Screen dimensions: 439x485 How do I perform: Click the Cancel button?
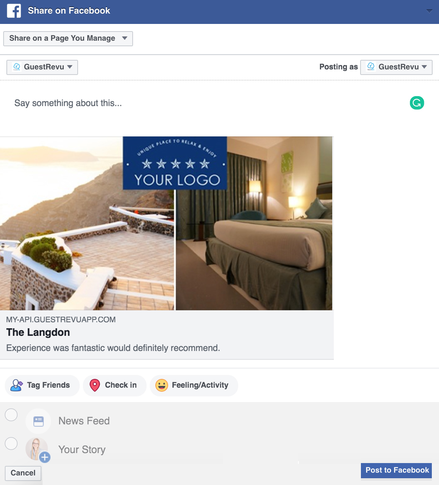(23, 473)
